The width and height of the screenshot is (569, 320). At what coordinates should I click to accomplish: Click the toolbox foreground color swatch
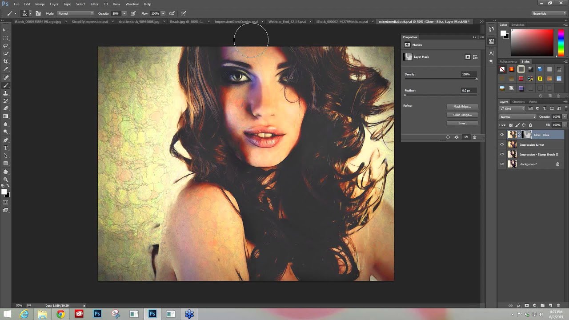click(x=4, y=192)
